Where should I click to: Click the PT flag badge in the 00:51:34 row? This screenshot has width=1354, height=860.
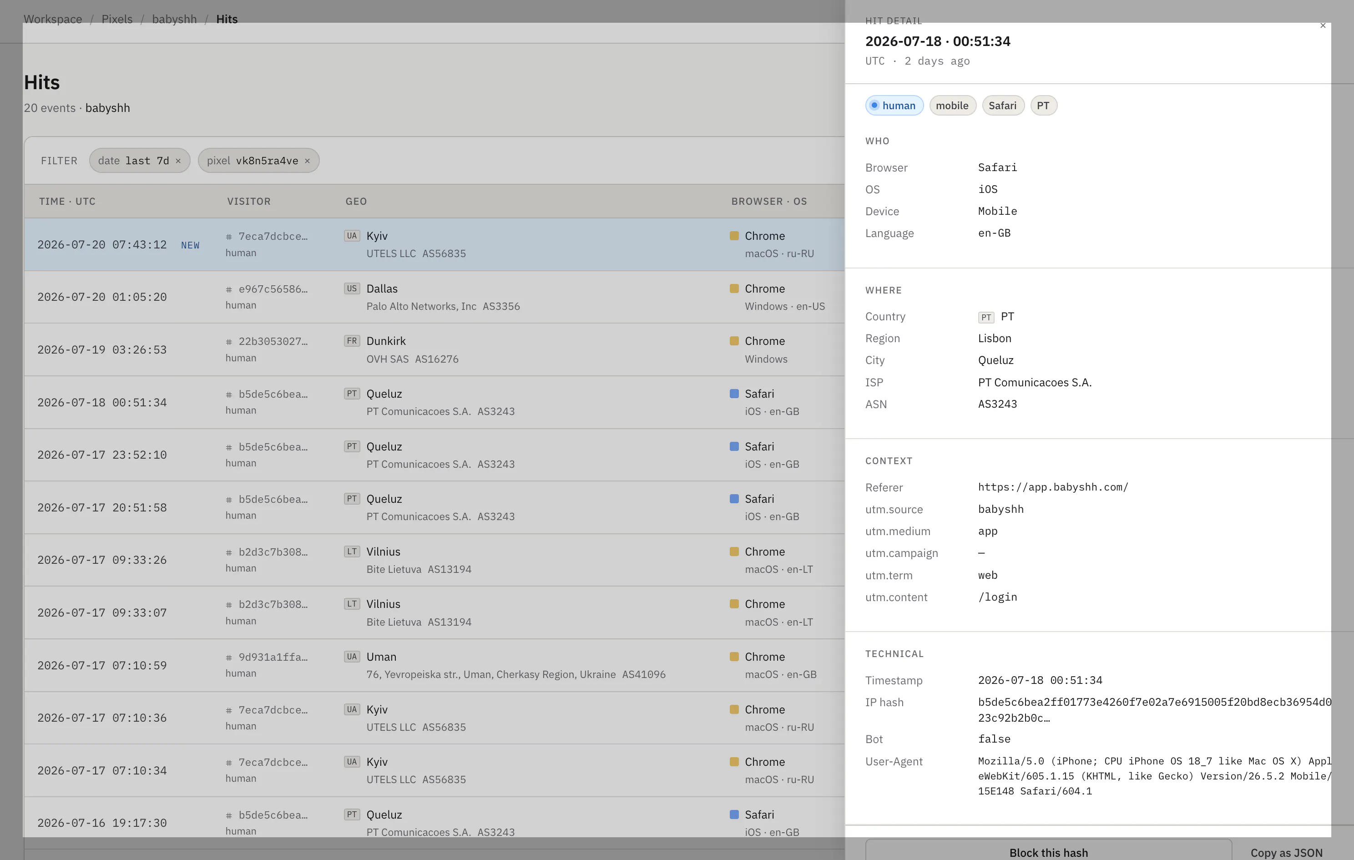(x=352, y=394)
